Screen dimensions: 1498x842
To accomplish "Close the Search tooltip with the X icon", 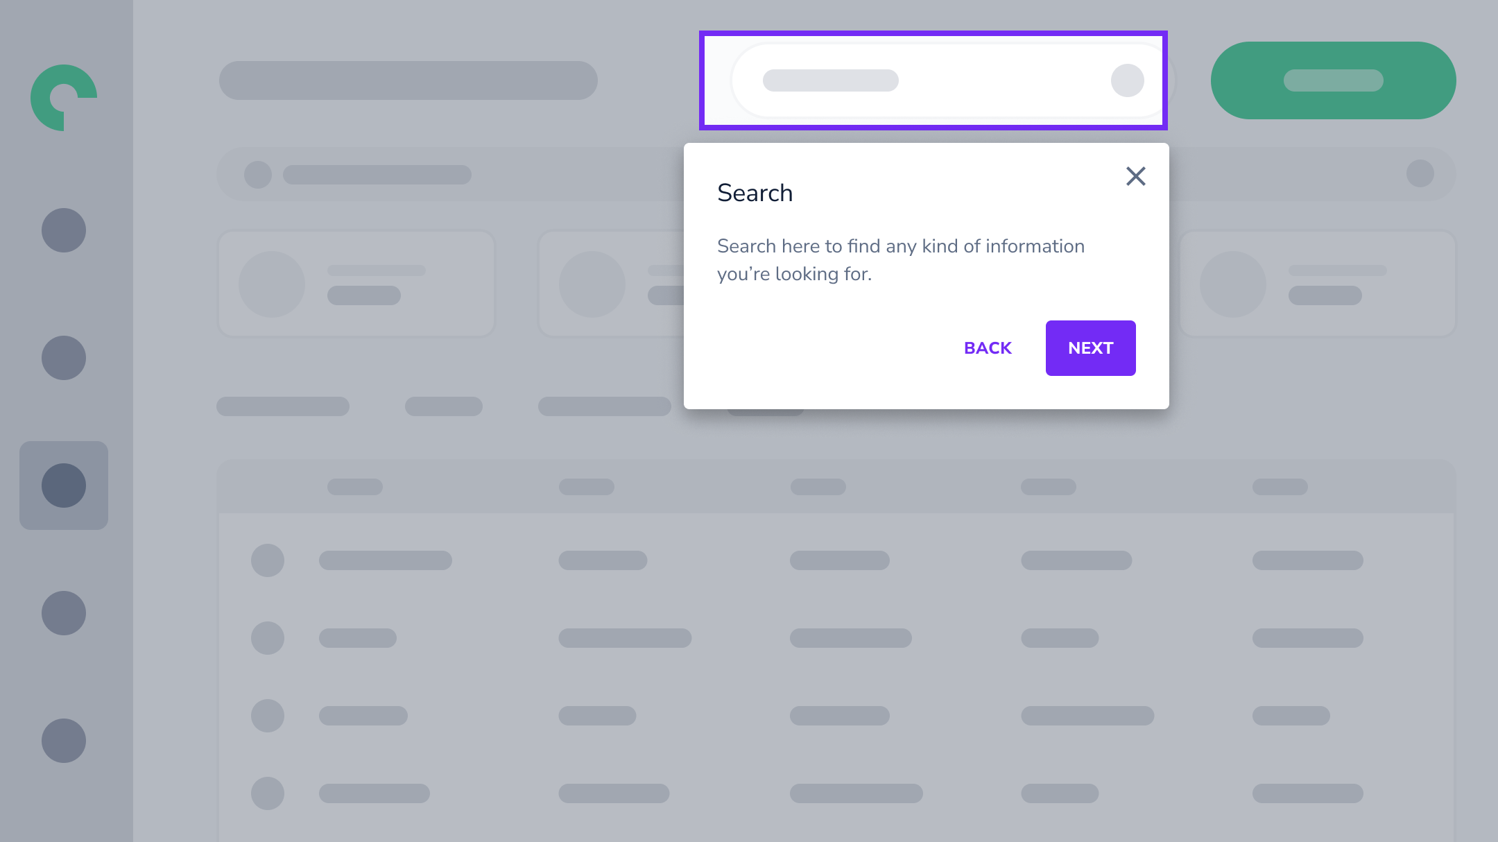I will click(1135, 176).
